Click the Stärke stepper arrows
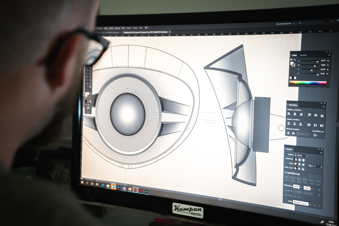This screenshot has height=226, width=339. [x=295, y=155]
